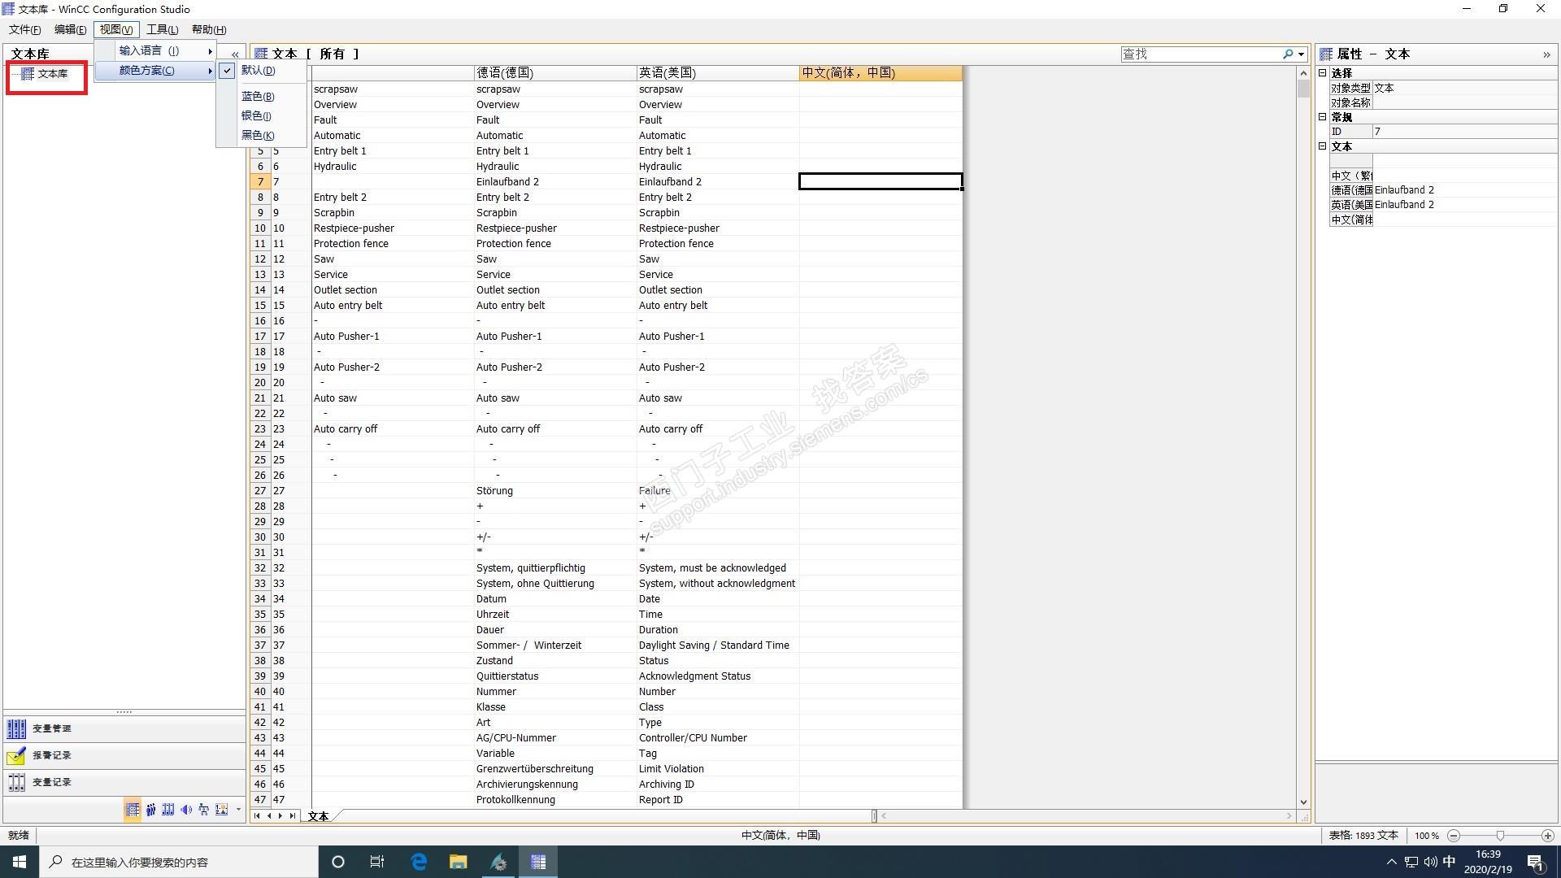Select the 文本库 tree node
This screenshot has height=878, width=1561.
click(x=52, y=74)
